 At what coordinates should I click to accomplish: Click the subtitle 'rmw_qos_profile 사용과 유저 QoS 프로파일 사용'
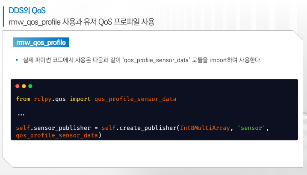[x=81, y=22]
